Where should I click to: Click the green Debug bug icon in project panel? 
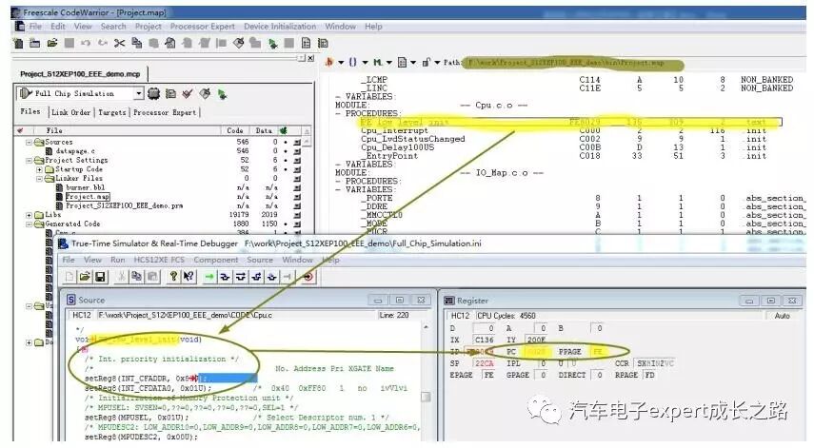click(222, 94)
